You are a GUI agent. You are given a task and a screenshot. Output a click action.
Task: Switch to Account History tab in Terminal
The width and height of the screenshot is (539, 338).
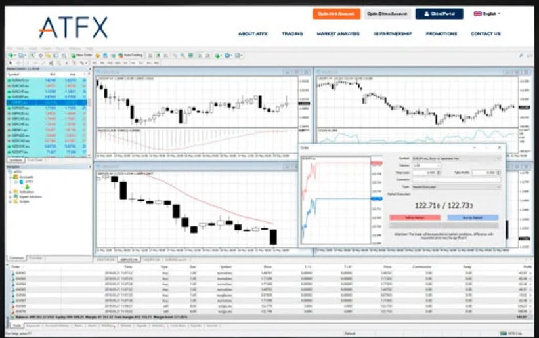57,326
